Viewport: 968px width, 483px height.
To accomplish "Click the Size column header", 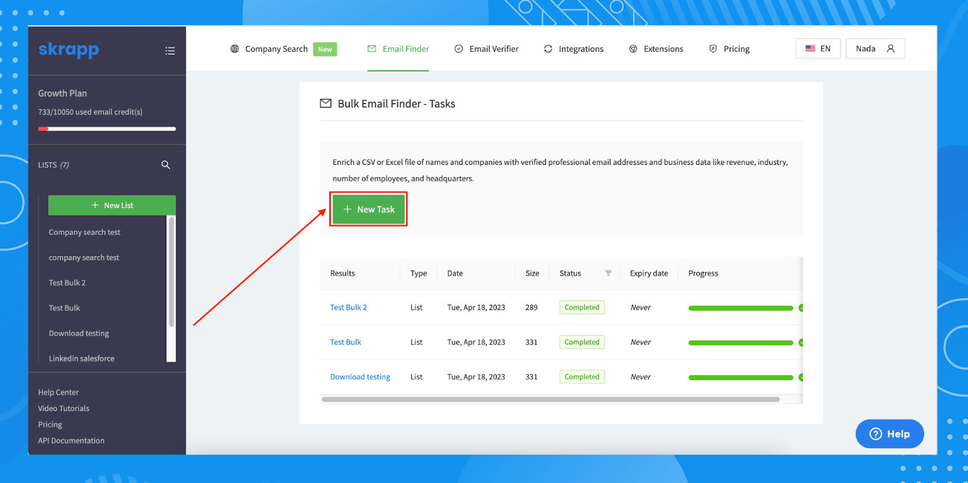I will [532, 273].
